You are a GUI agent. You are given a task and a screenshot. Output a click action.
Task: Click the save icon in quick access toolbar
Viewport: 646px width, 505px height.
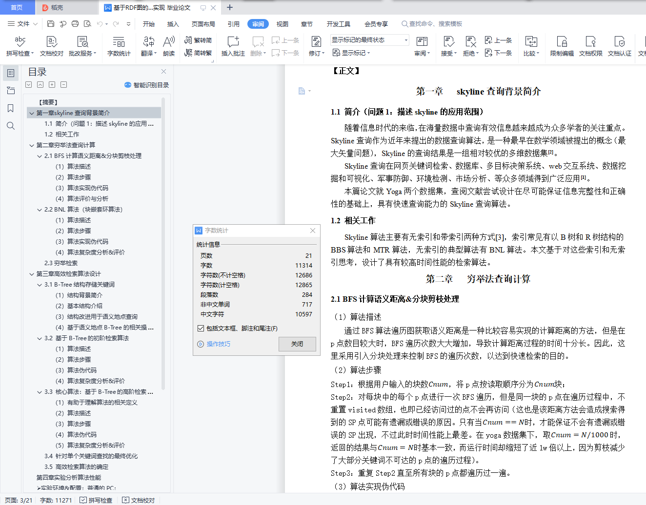coord(51,24)
